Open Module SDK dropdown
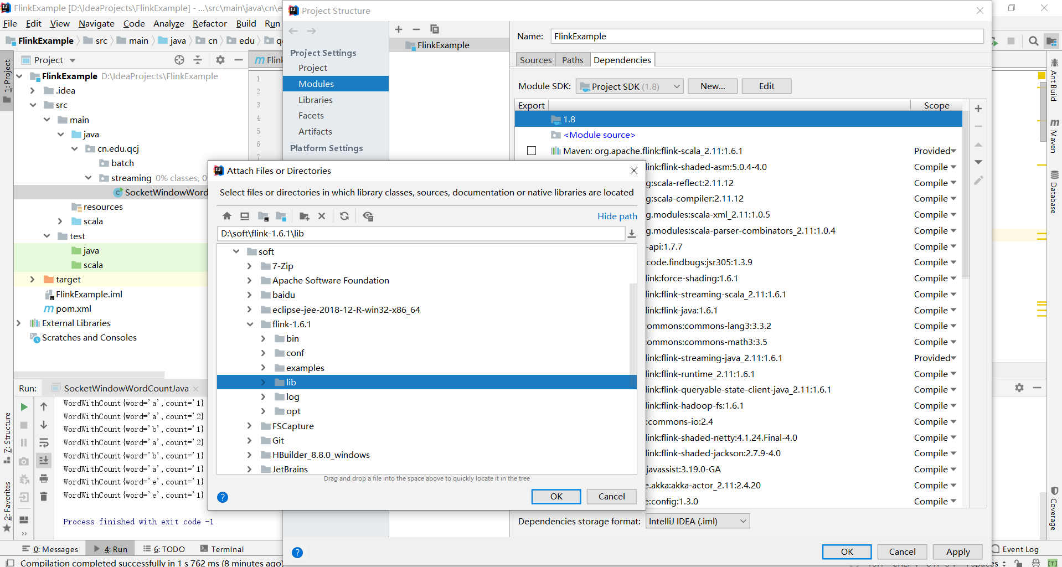 630,86
